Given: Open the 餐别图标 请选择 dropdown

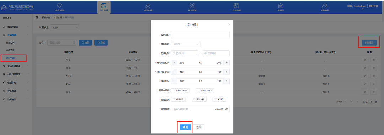Looking at the screenshot, I should [x=186, y=44].
